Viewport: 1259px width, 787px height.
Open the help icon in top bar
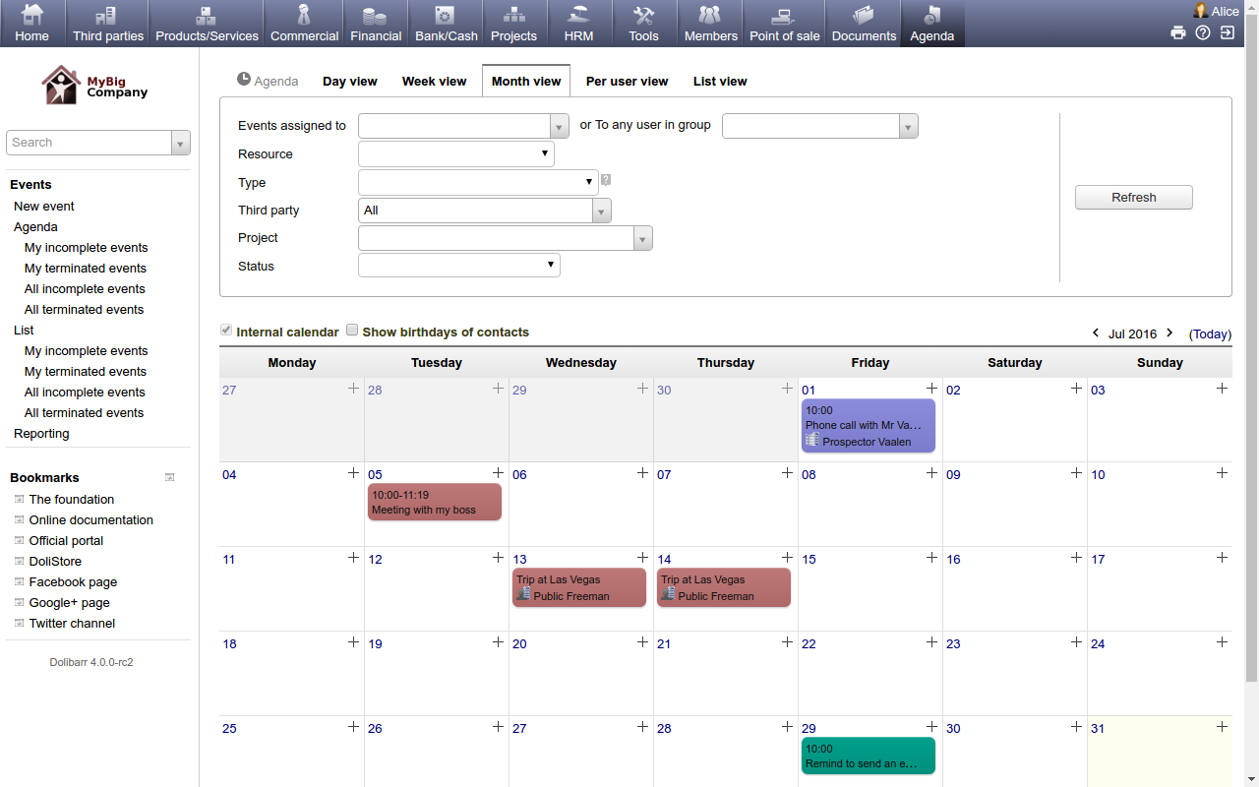(x=1202, y=32)
